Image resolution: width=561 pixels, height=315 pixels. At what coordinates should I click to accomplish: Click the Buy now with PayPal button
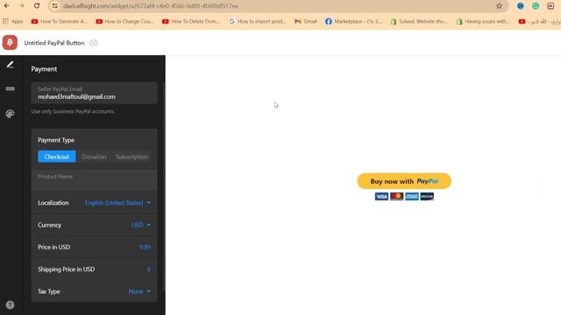tap(404, 181)
